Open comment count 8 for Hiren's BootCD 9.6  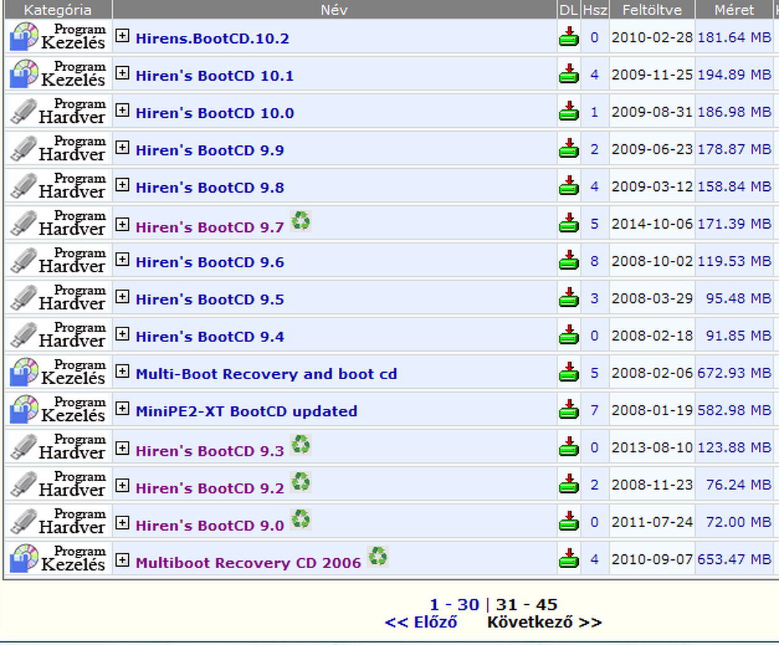594,261
